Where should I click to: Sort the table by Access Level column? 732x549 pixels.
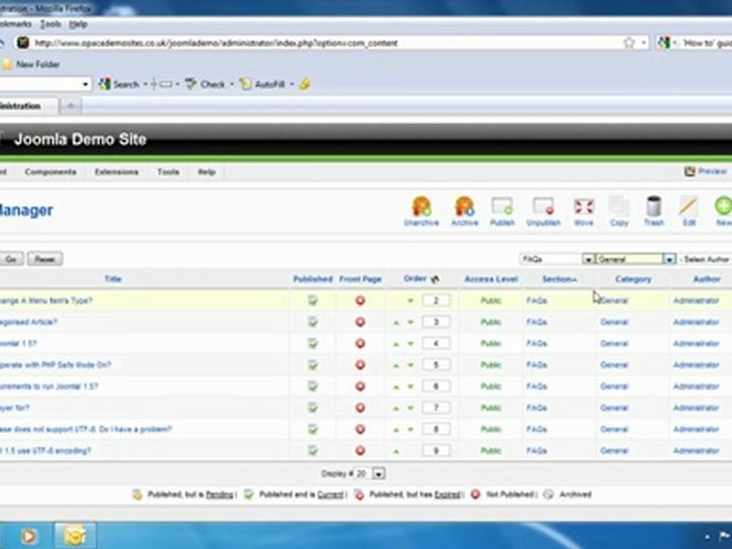(491, 279)
